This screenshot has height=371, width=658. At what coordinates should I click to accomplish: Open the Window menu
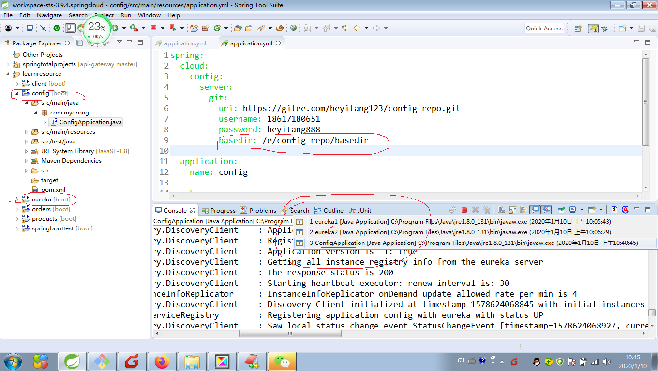coord(149,15)
